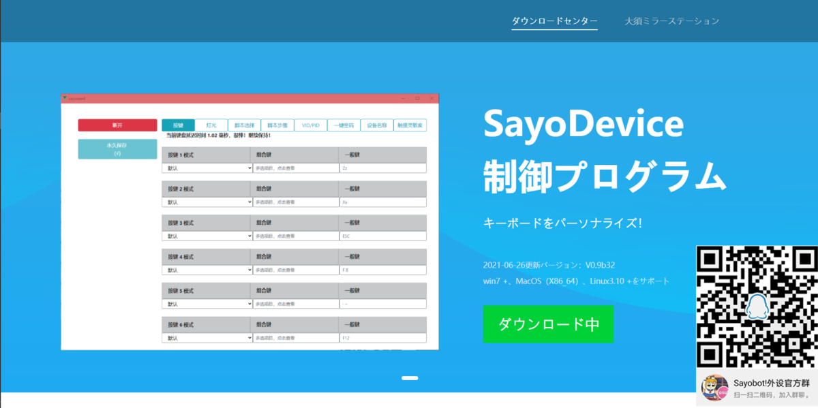Switch to the 灯光 tab
The width and height of the screenshot is (818, 408).
tap(211, 125)
